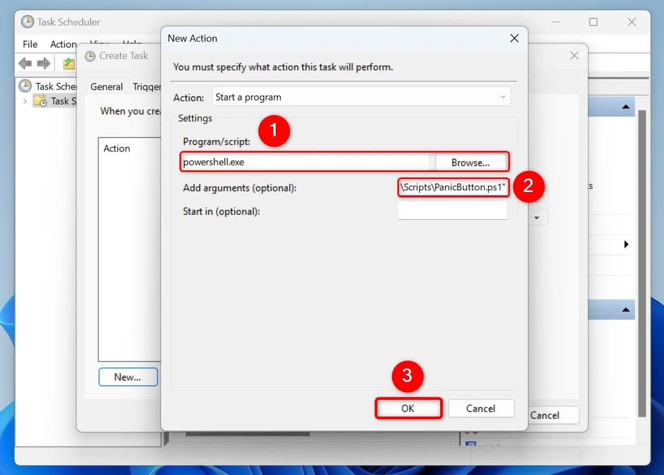This screenshot has width=664, height=475.
Task: Cancel the New Action dialog
Action: [x=481, y=408]
